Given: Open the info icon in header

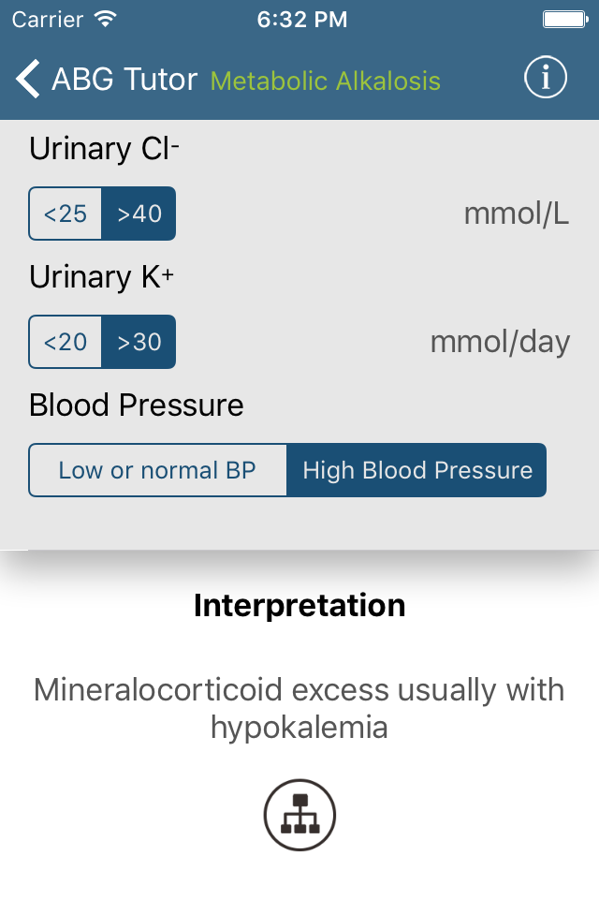Looking at the screenshot, I should click(545, 78).
